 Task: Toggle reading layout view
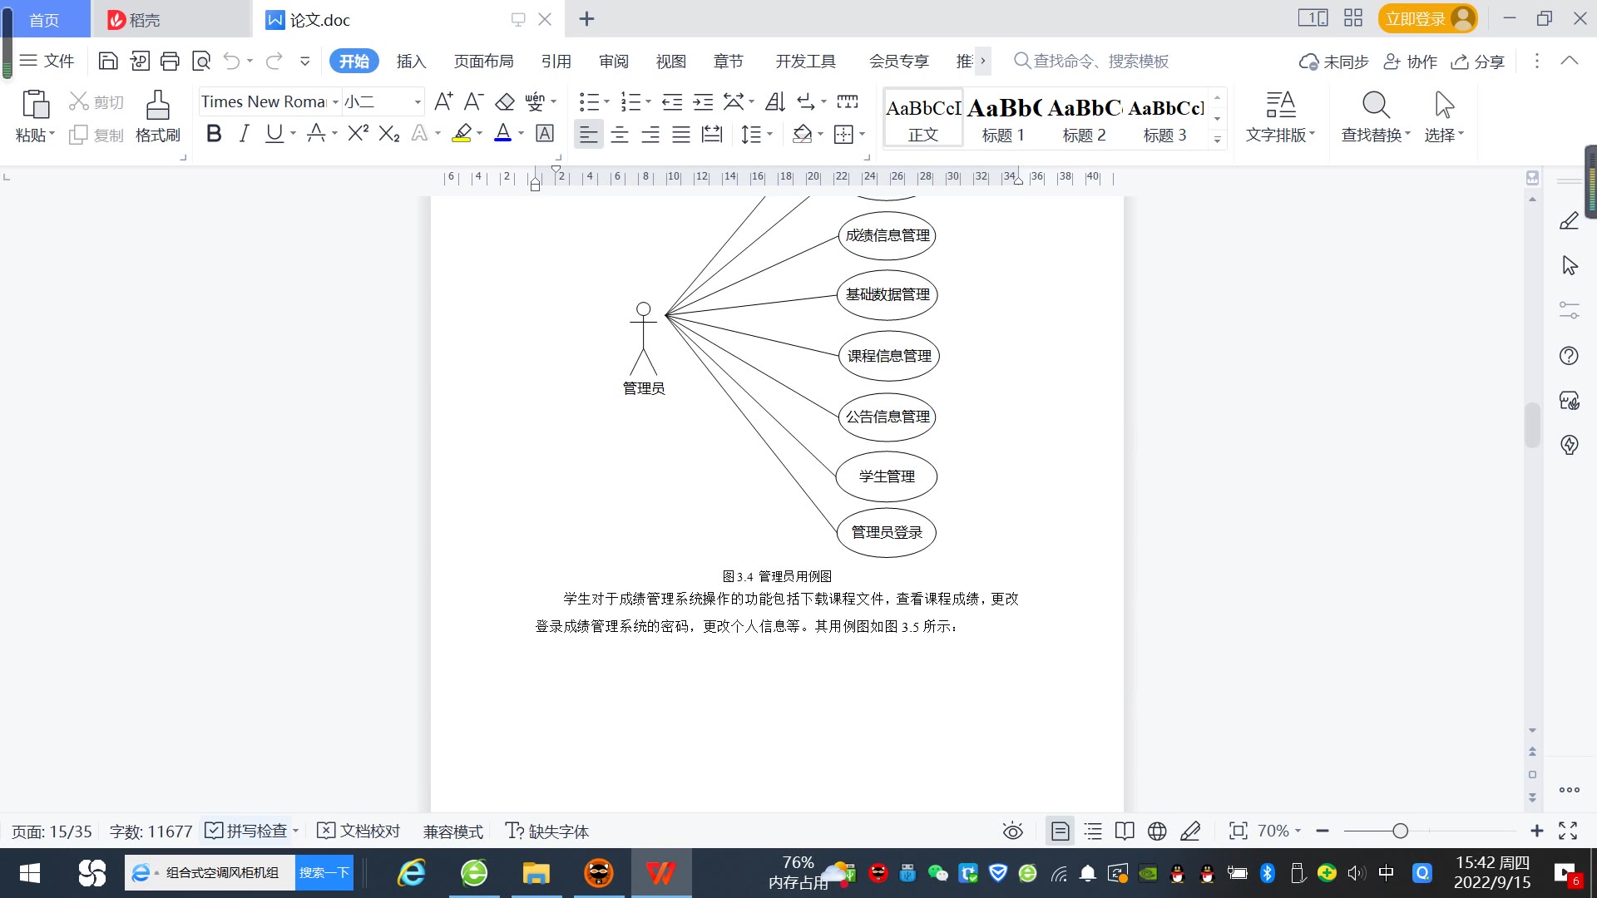click(1125, 831)
